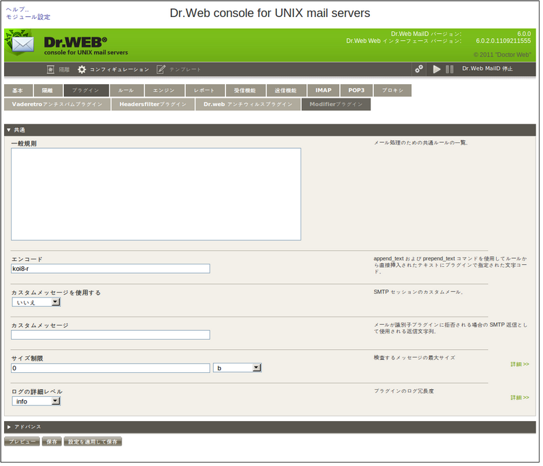Viewport: 543px width, 466px height.
Task: Start Dr.Web MailD with play button
Action: point(436,69)
